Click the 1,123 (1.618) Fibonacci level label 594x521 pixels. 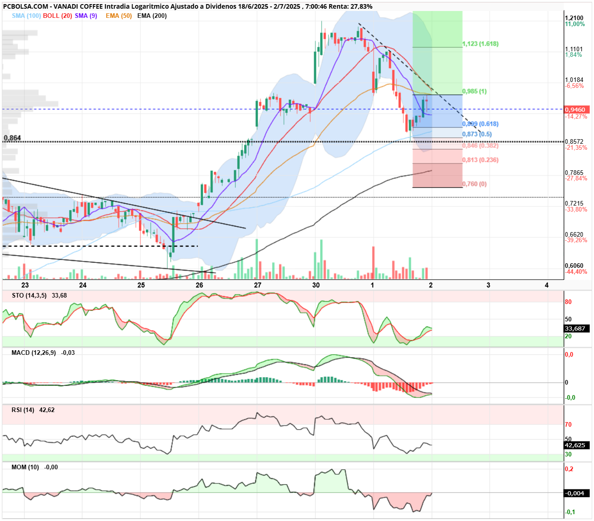coord(481,44)
